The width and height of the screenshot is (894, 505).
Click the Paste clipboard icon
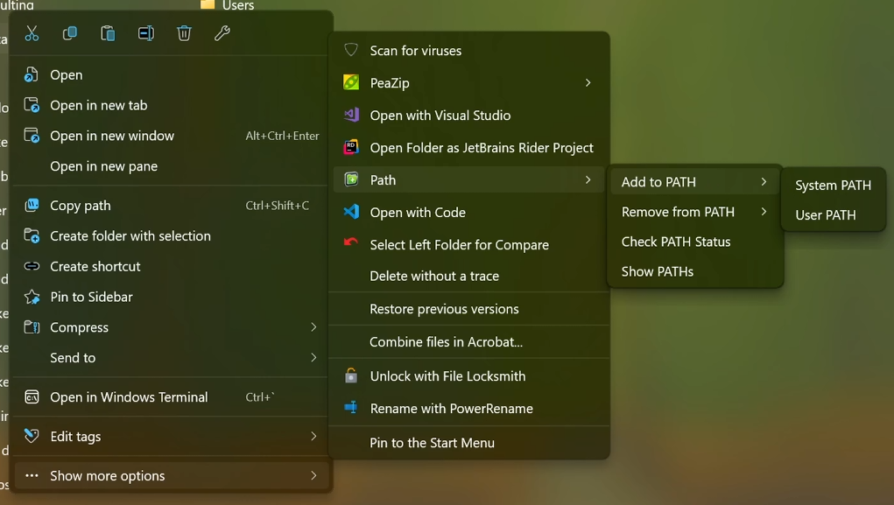[x=108, y=33]
